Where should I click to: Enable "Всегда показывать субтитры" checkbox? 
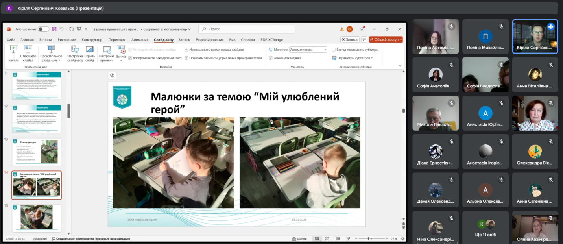click(x=334, y=50)
